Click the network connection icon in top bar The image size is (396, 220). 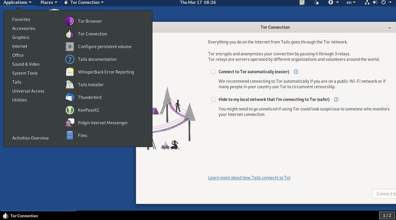point(367,2)
